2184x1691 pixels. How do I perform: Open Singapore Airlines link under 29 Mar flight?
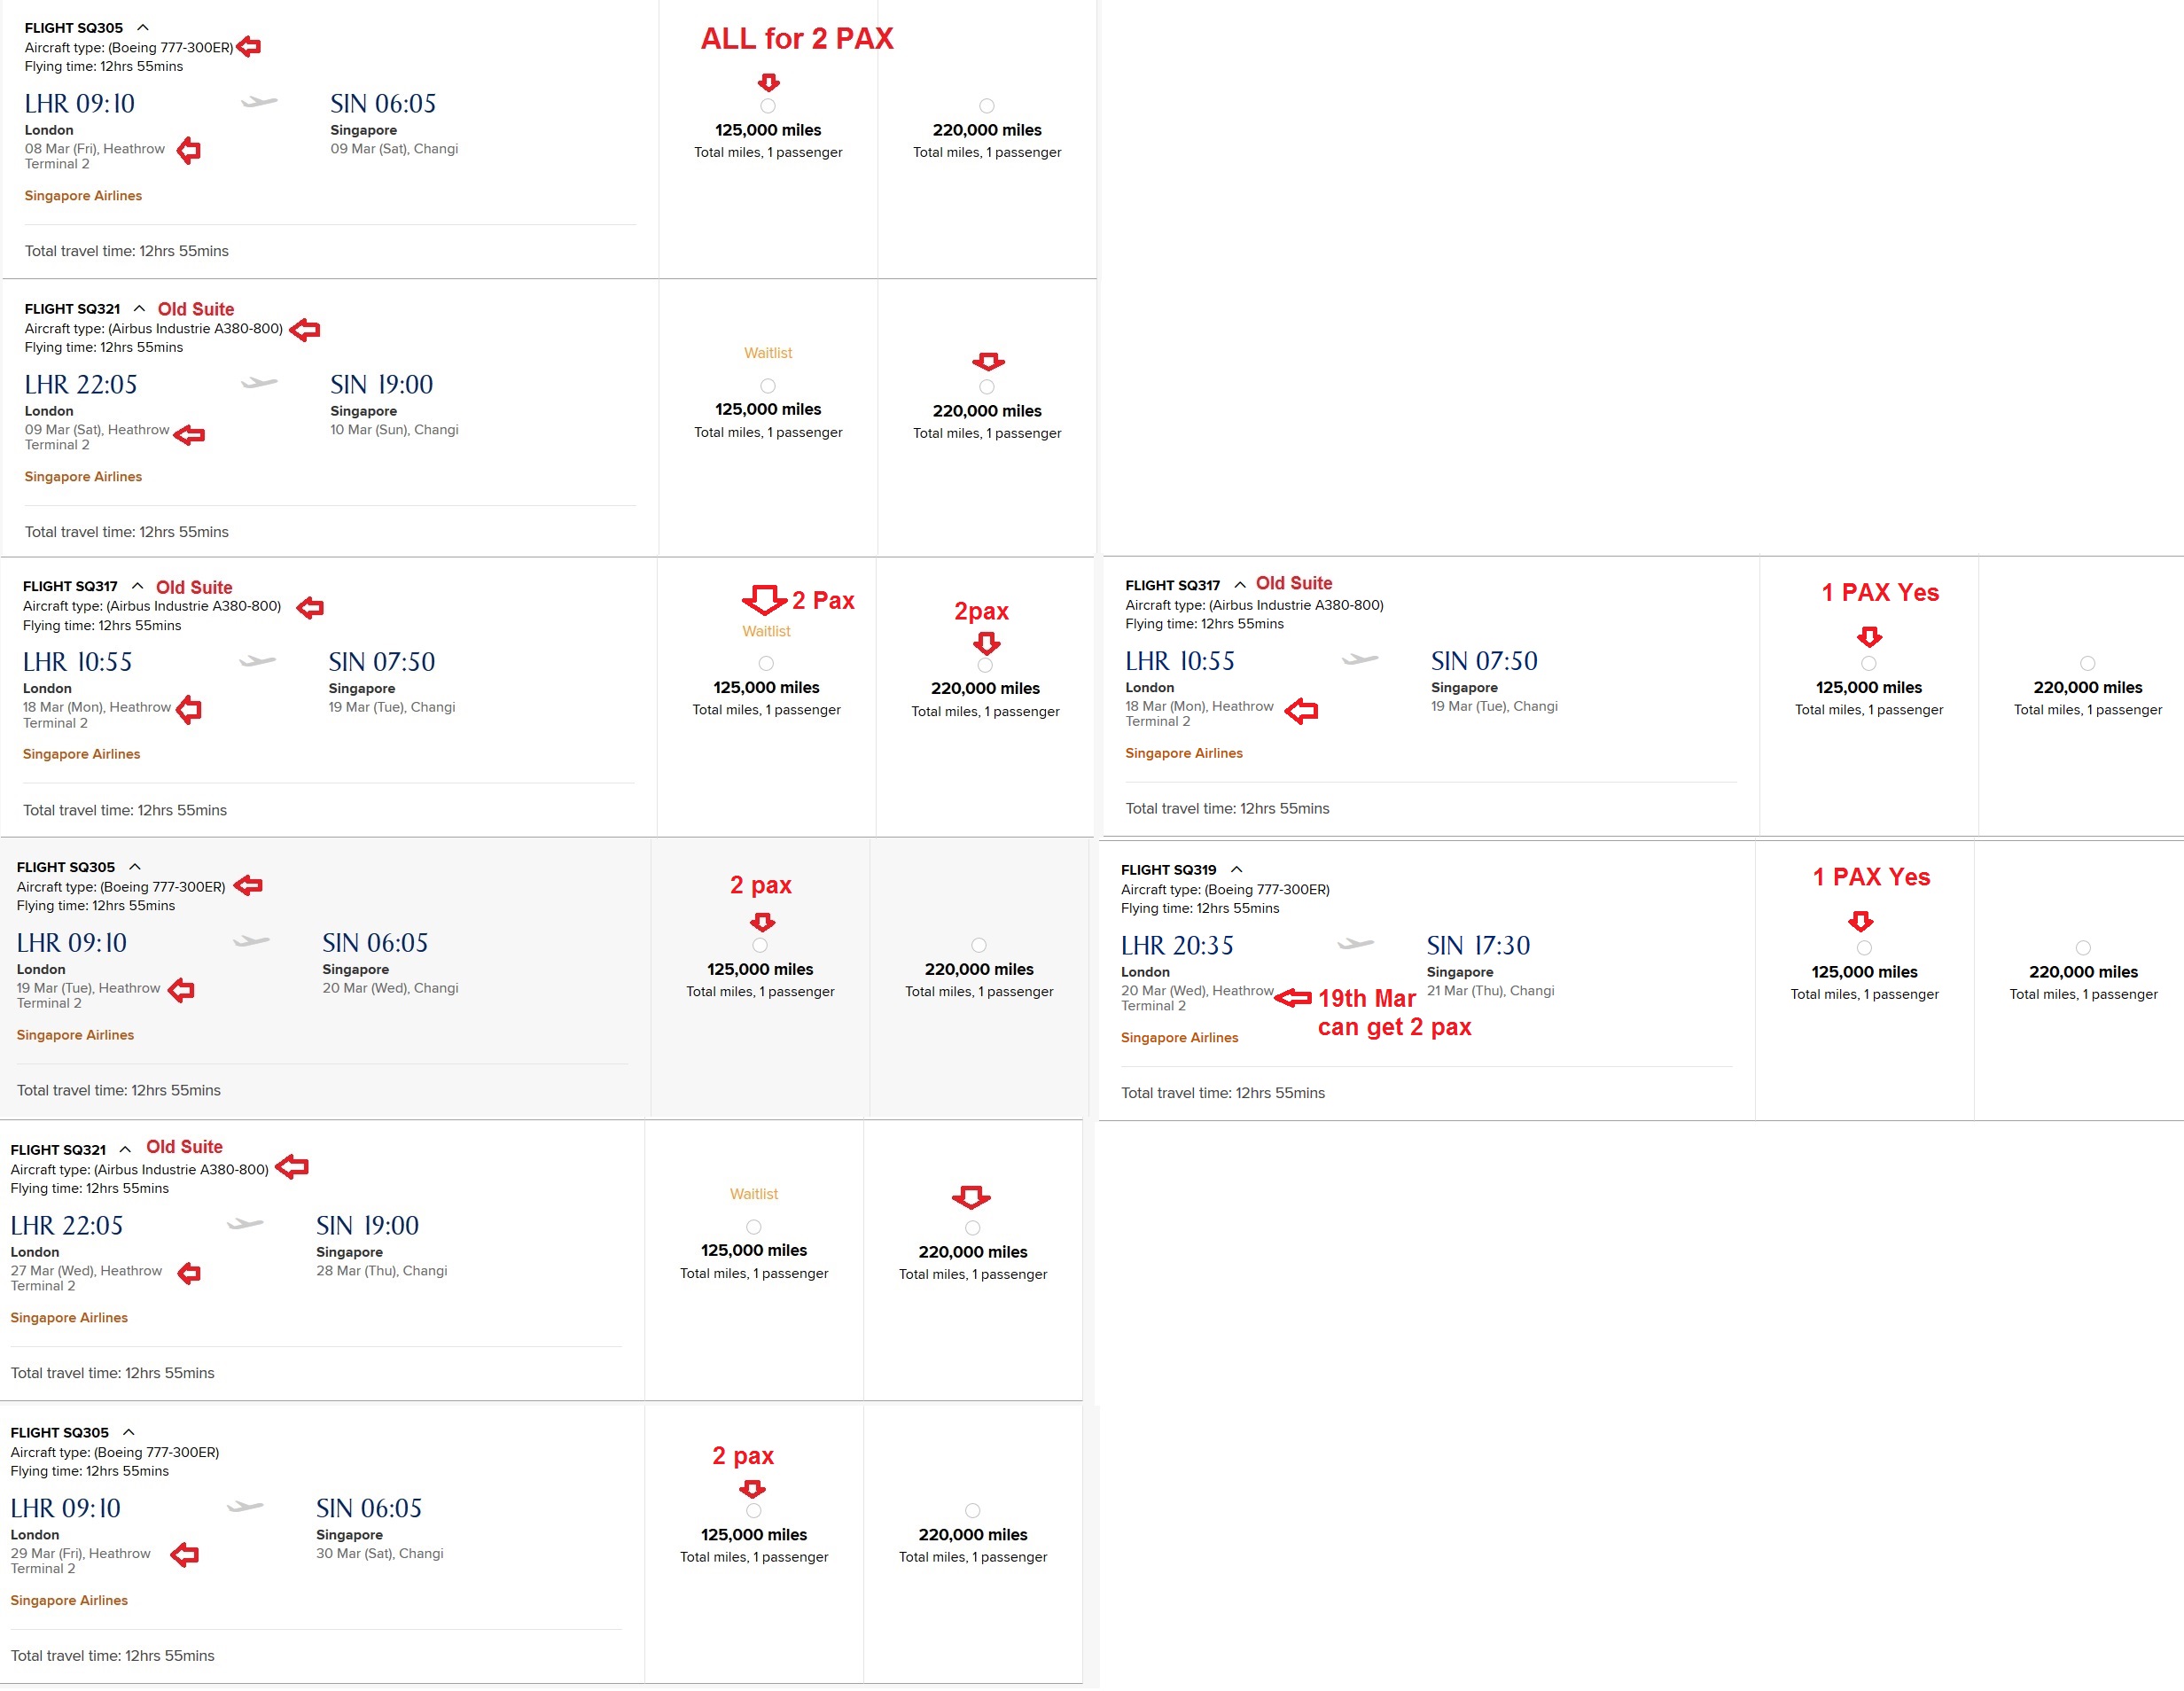tap(69, 1601)
